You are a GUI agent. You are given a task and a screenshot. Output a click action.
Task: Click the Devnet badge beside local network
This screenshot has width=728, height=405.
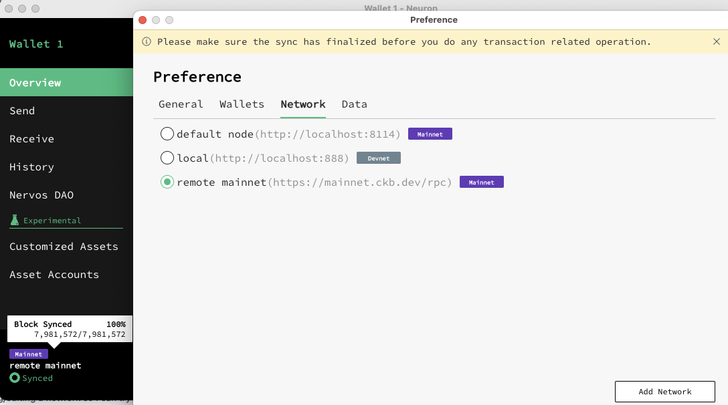pos(379,158)
